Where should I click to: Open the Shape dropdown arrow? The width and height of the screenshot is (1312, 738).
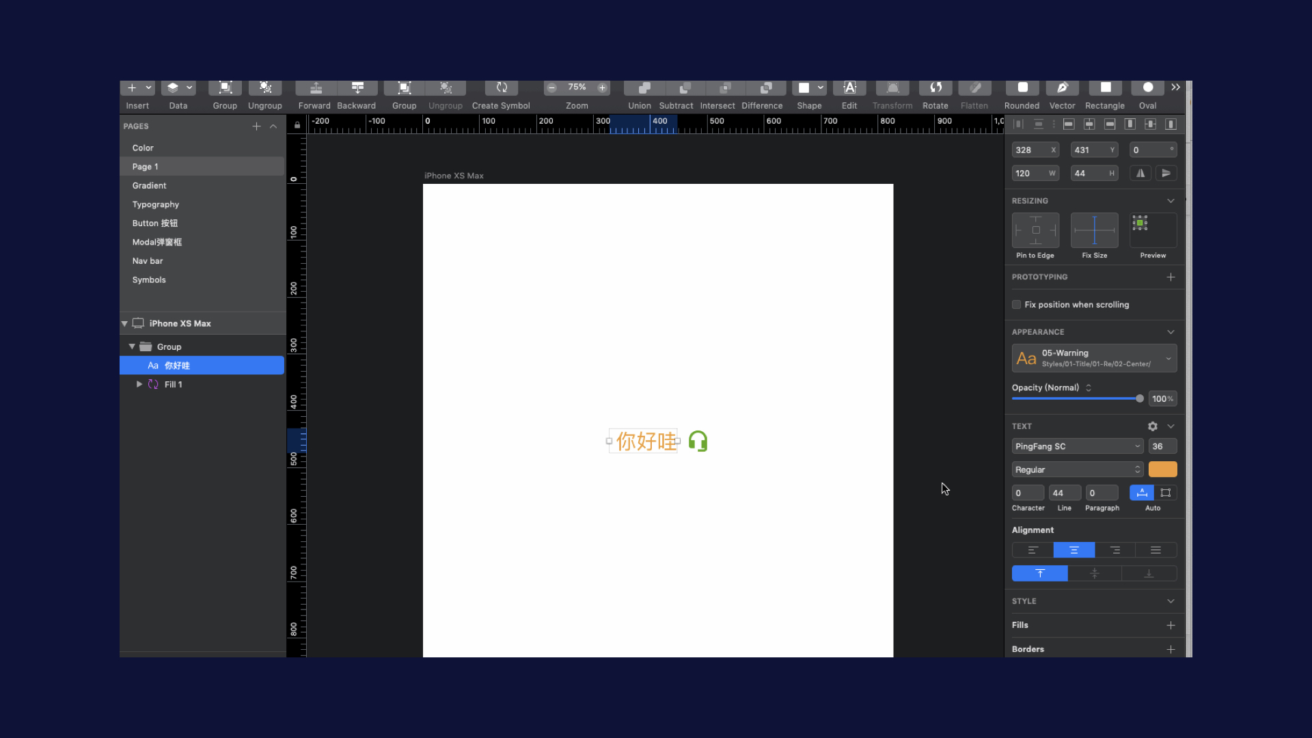(x=821, y=87)
